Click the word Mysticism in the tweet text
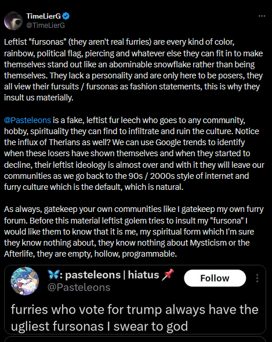272x342 pixels. pyautogui.click(x=208, y=243)
